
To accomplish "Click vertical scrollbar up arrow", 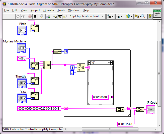I will pos(159,22).
